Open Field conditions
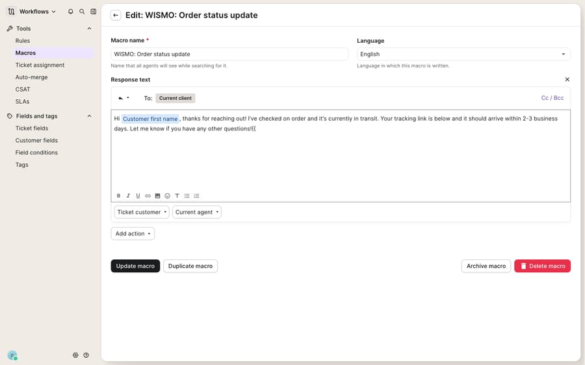 coord(36,152)
